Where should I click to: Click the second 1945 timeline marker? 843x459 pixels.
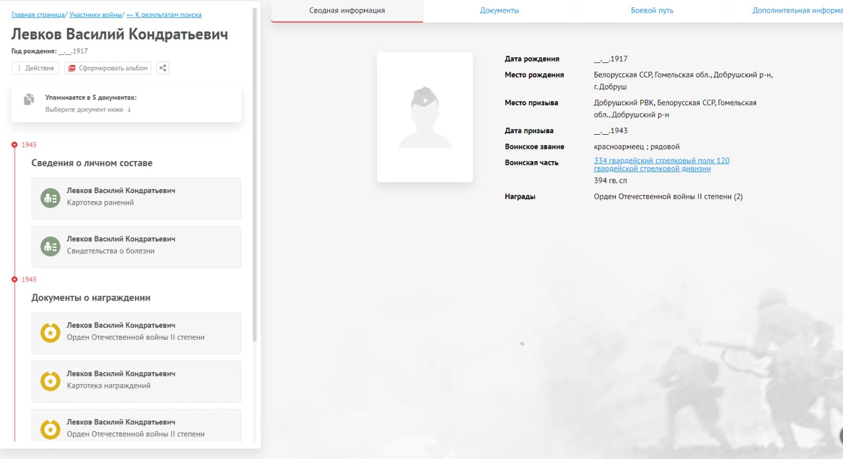pos(15,280)
